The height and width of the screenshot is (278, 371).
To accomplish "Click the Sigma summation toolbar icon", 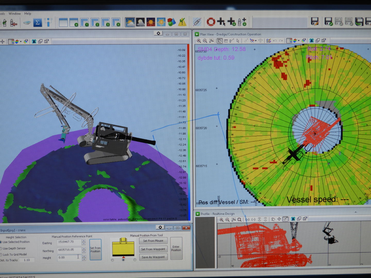I will coord(37,23).
